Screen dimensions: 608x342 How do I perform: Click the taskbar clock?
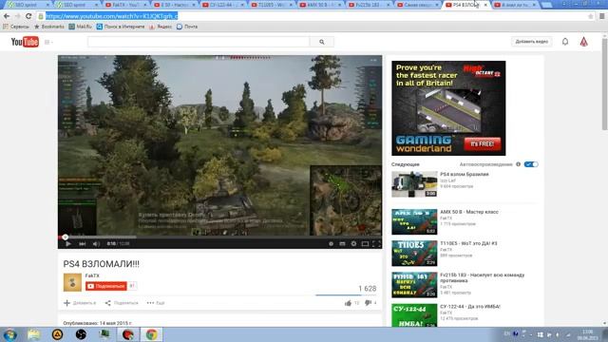(588, 335)
